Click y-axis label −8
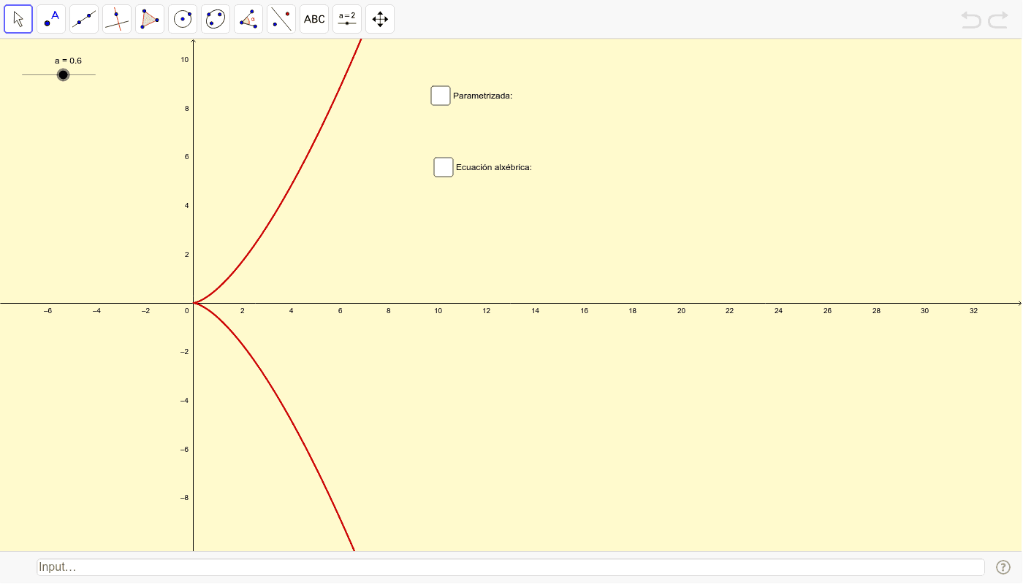The width and height of the screenshot is (1023, 584). pos(184,498)
